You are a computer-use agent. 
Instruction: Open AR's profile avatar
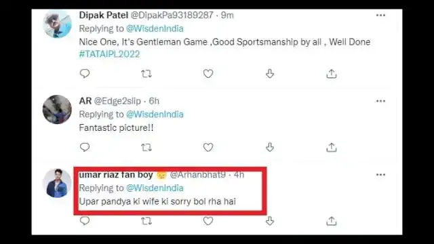tap(57, 110)
